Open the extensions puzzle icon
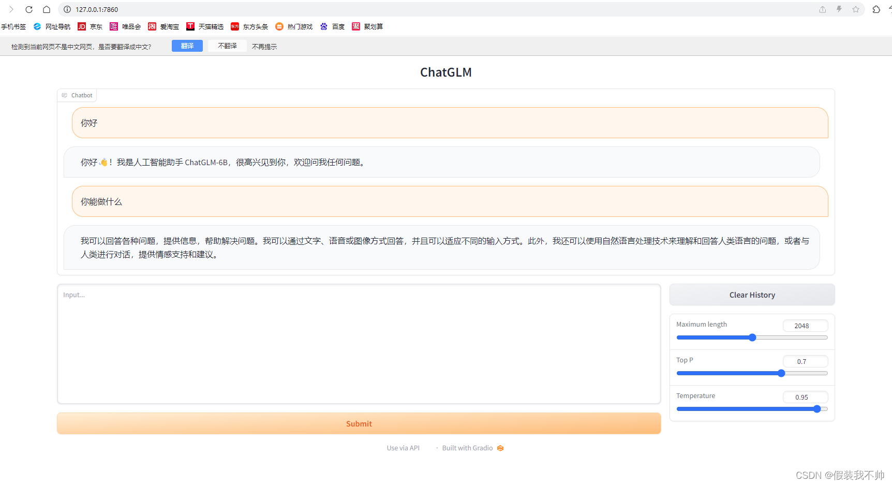This screenshot has height=485, width=892. point(876,9)
